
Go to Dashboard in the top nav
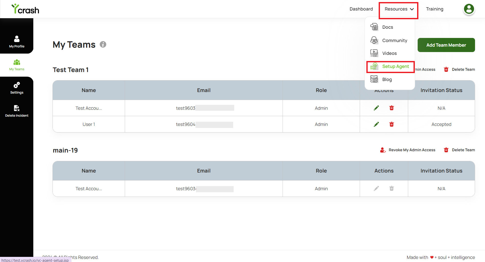pyautogui.click(x=361, y=9)
